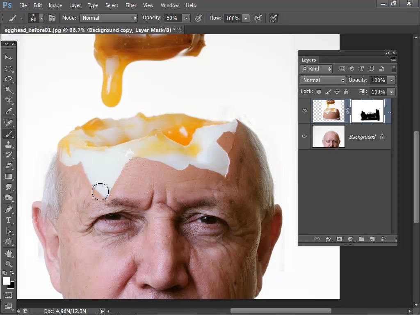The height and width of the screenshot is (315, 420).
Task: Add a layer style with fx
Action: click(329, 239)
